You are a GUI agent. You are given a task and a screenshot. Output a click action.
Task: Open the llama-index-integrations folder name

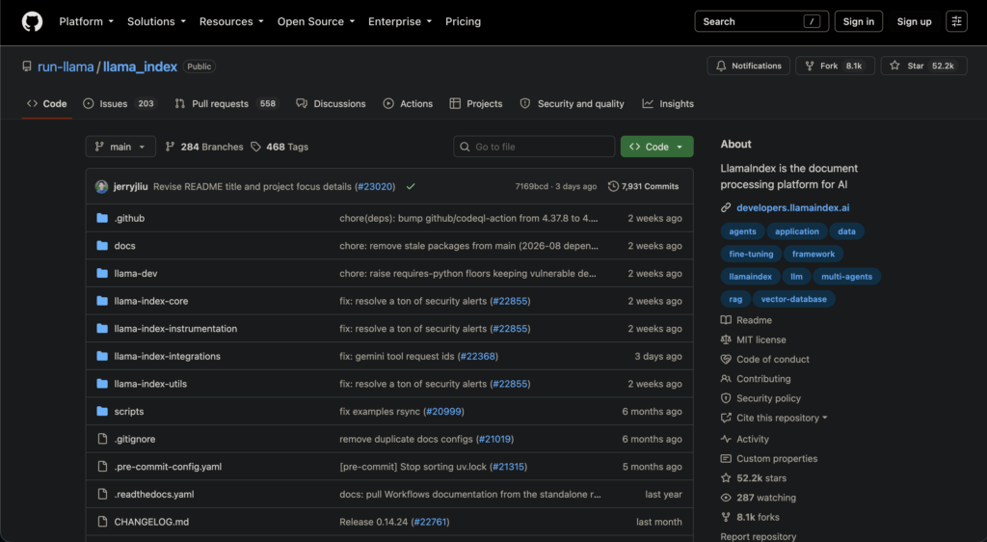168,356
